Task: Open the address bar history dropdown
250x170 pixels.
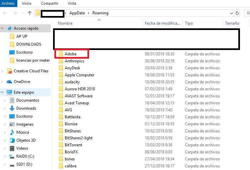Action: pos(232,13)
